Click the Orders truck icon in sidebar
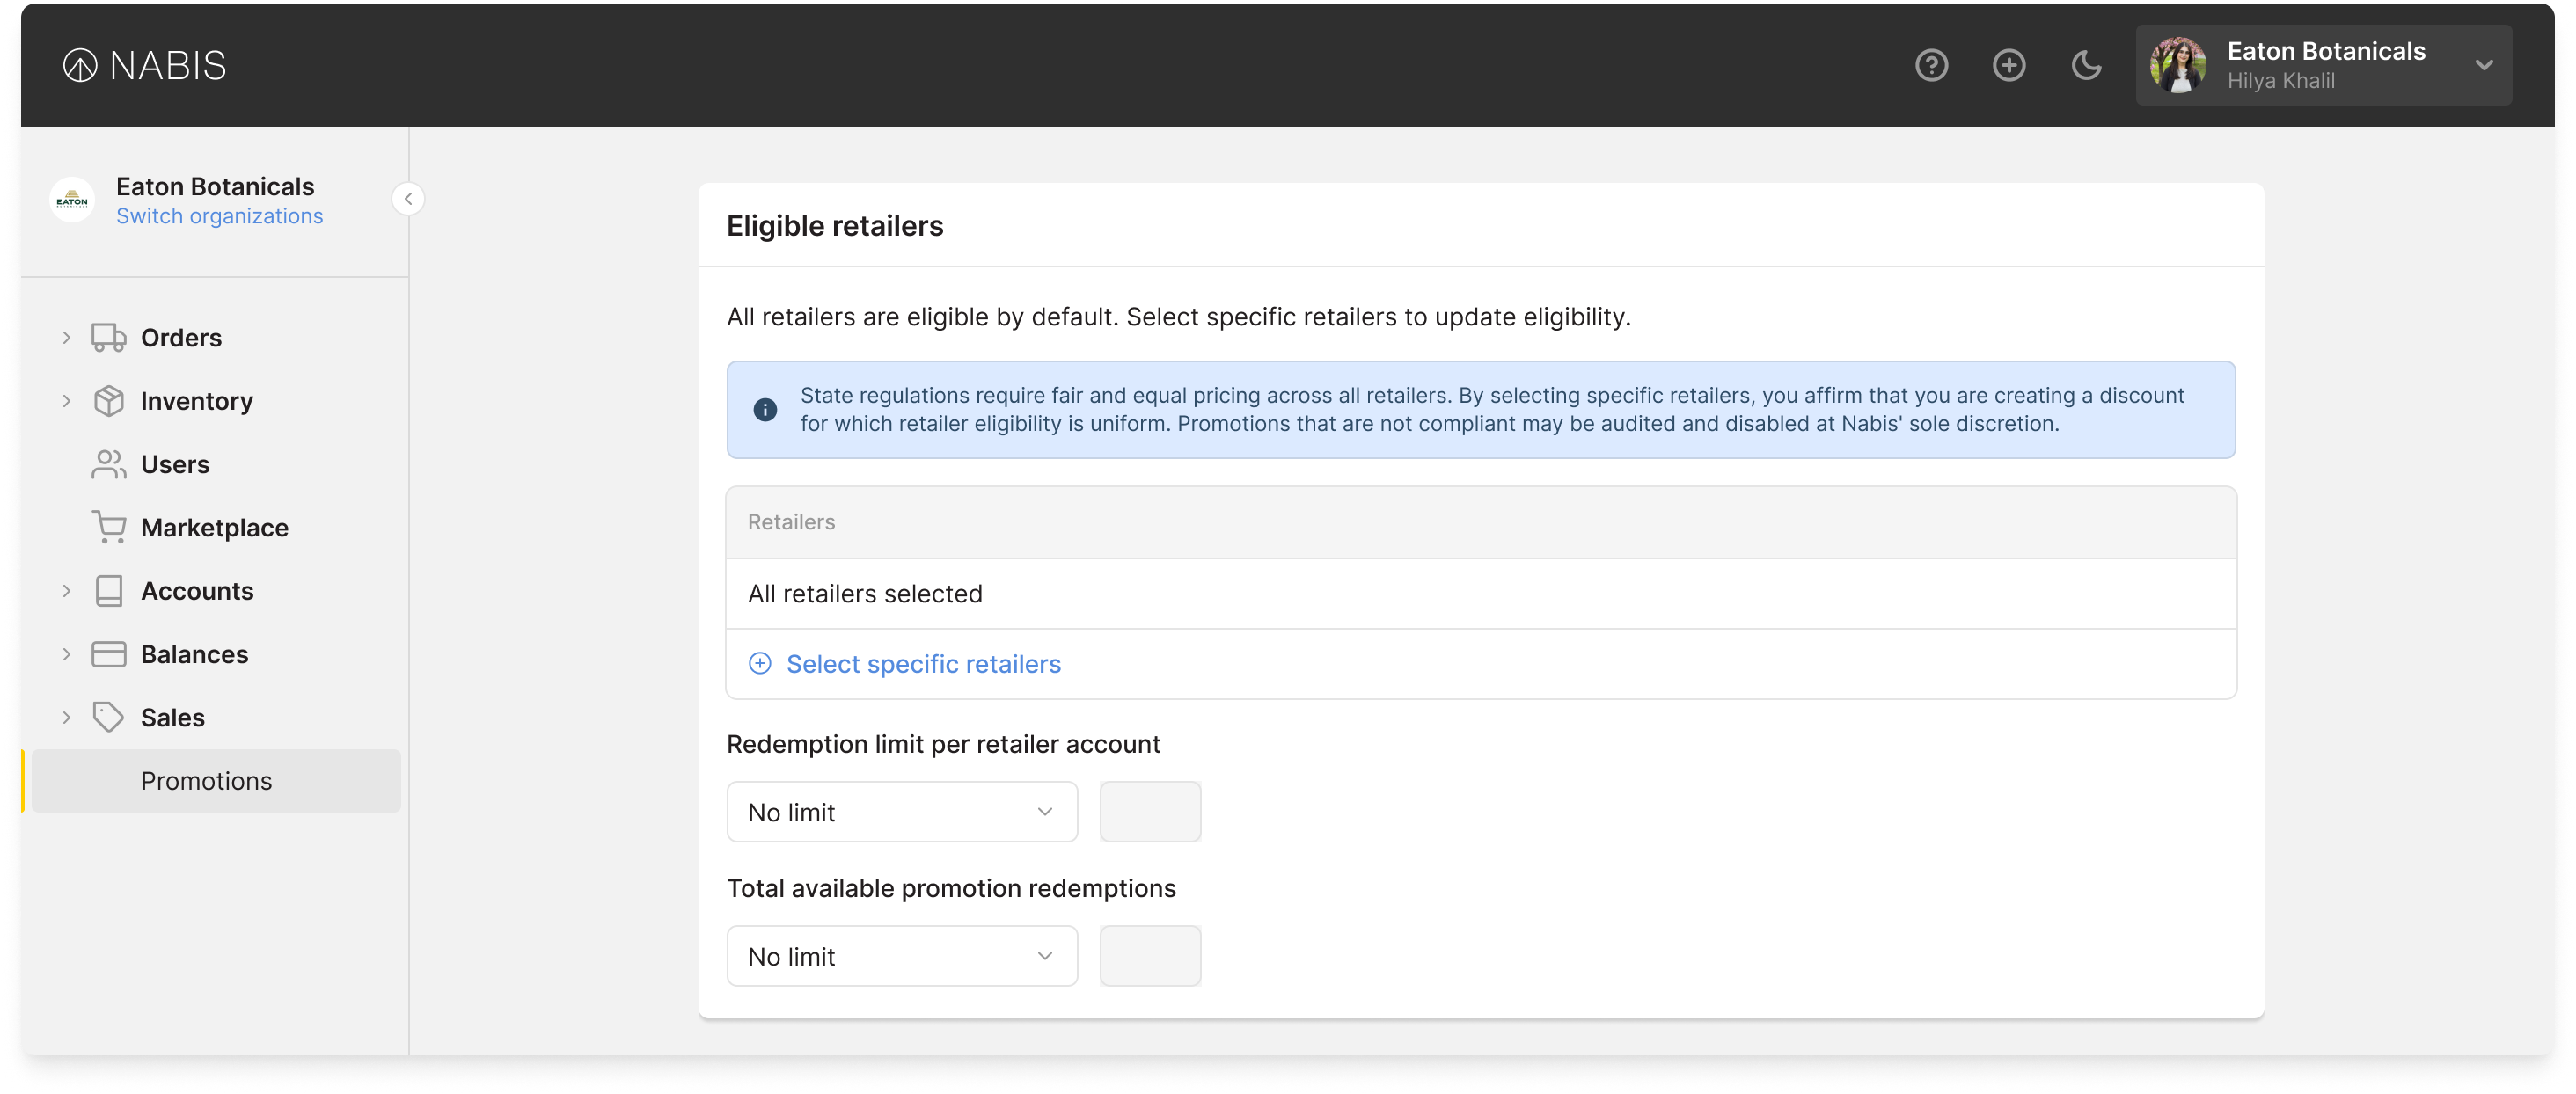Viewport: 2576px width, 1094px height. (x=108, y=337)
